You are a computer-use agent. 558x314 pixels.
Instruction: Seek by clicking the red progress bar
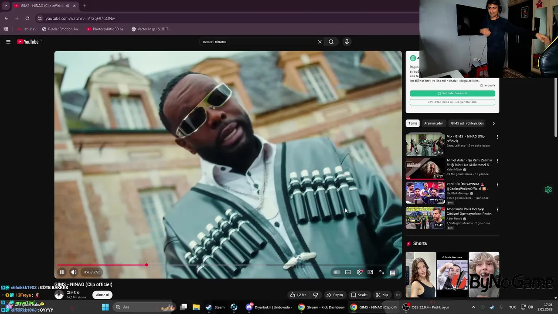[x=101, y=265]
